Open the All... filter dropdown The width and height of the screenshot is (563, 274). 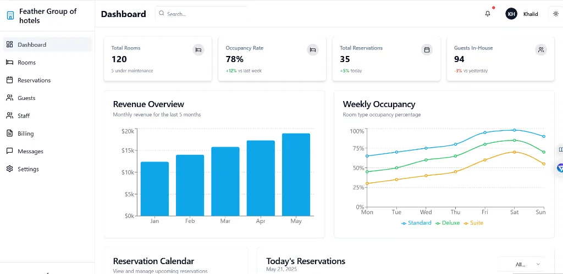point(521,264)
